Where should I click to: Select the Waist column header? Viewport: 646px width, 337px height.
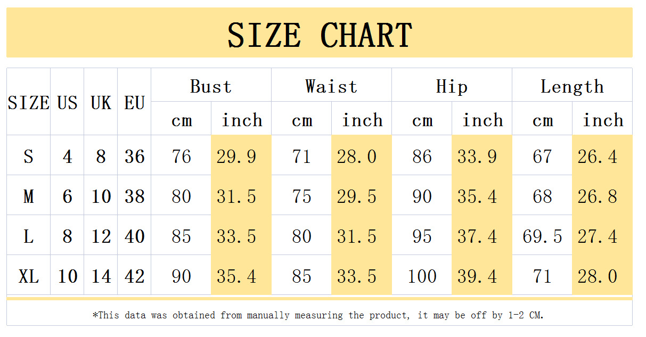(x=331, y=86)
